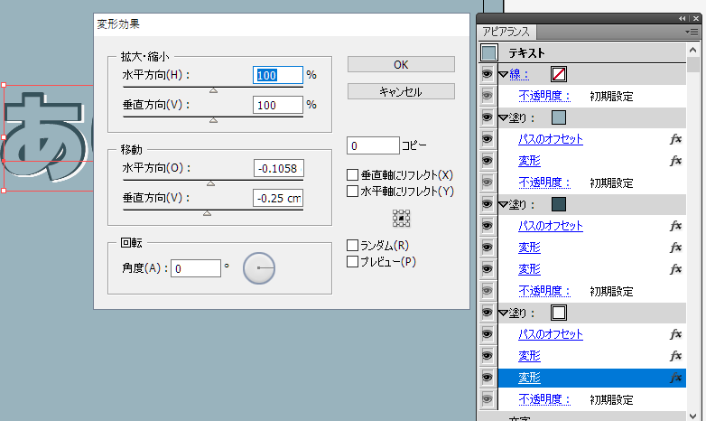Select the アピアランス panel tab
This screenshot has height=421, width=706.
pyautogui.click(x=506, y=32)
